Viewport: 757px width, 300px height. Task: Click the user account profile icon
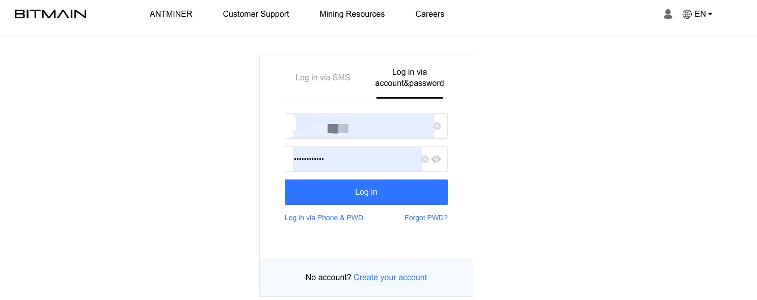pyautogui.click(x=668, y=14)
